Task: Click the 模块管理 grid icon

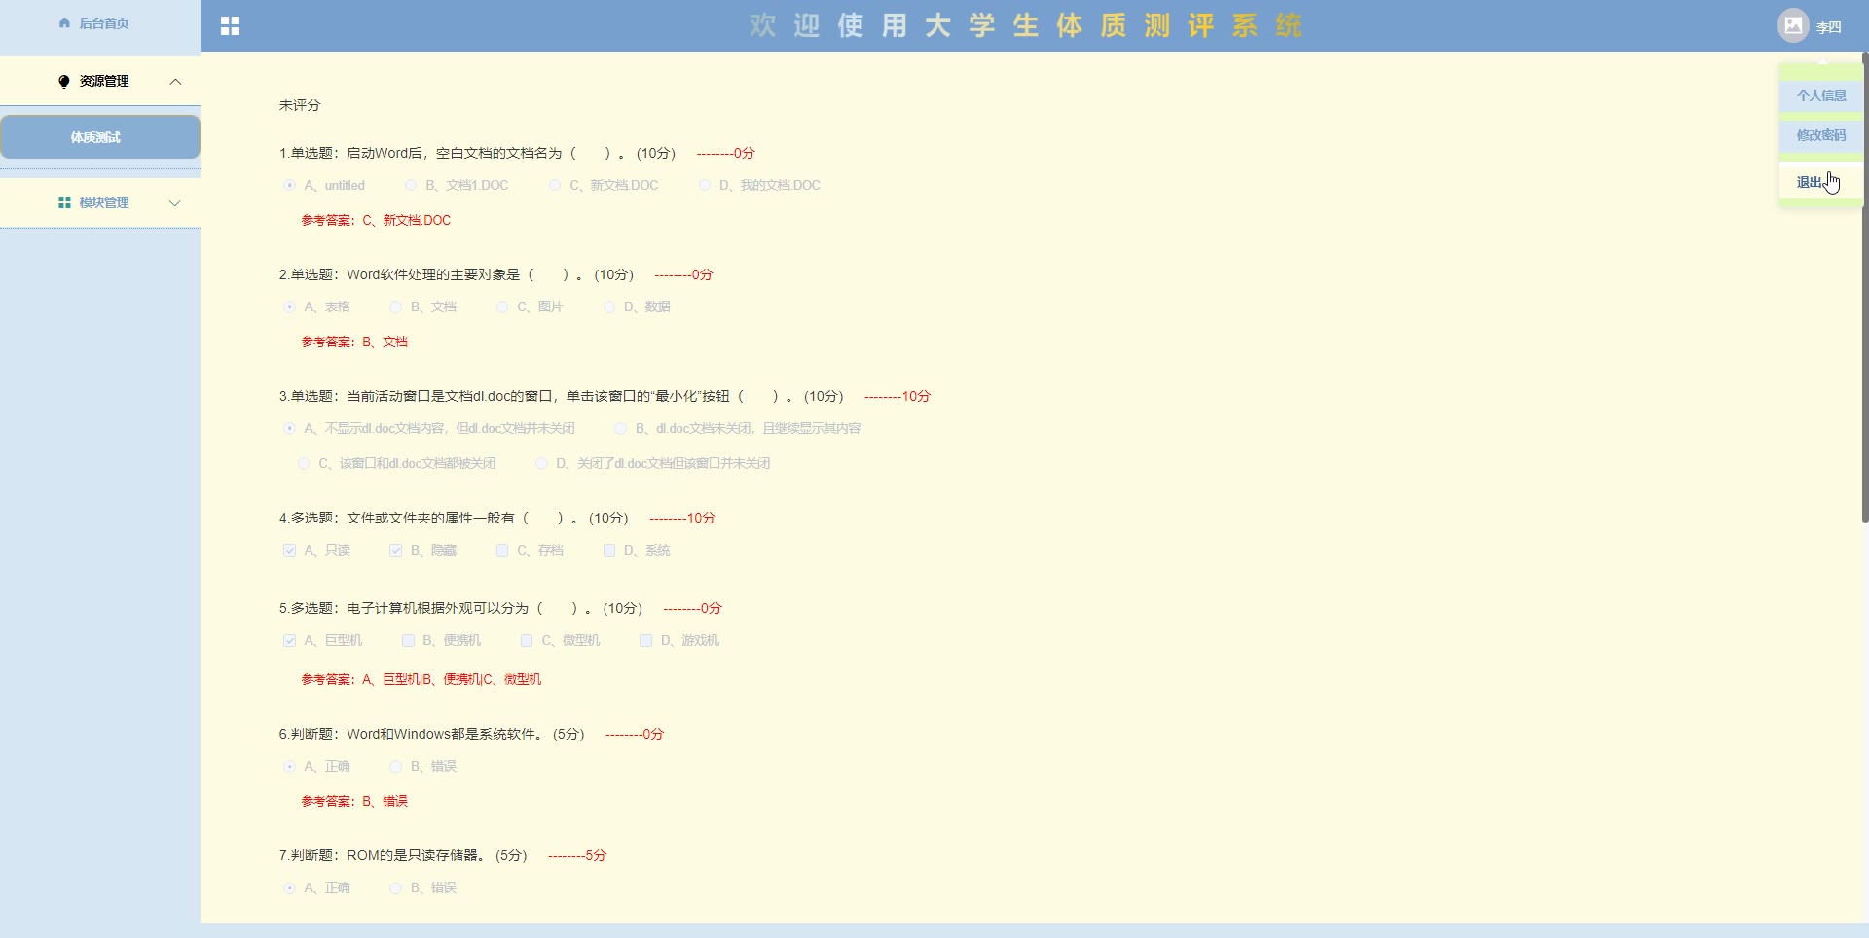Action: pos(64,202)
